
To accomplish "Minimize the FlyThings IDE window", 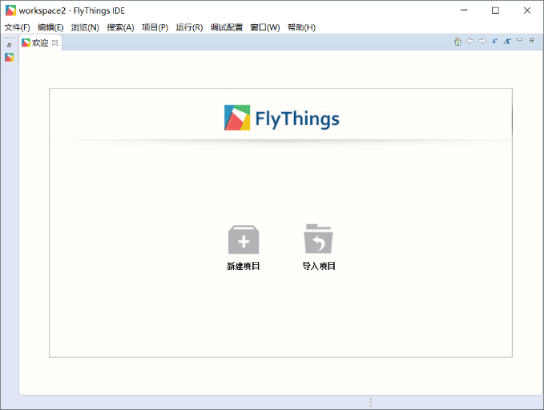I will tap(464, 10).
